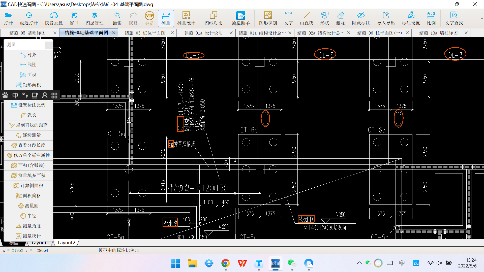Click the 比例 scale tool
484x272 pixels.
(431, 19)
